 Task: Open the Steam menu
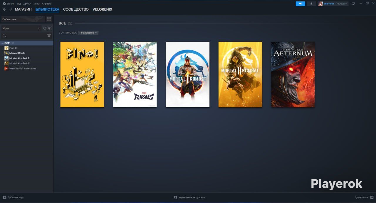point(10,4)
